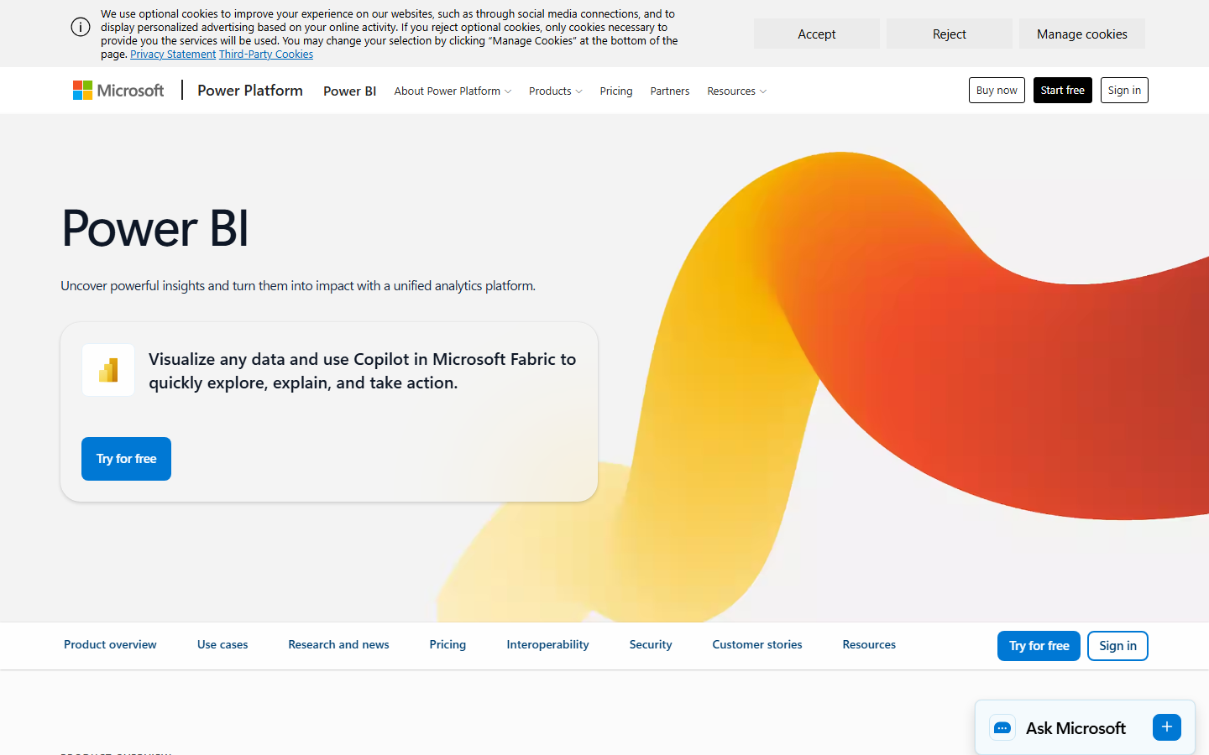
Task: Click the Buy now button
Action: tap(997, 91)
